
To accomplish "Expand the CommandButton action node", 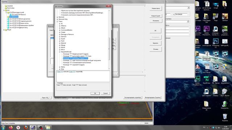I will tap(59, 30).
